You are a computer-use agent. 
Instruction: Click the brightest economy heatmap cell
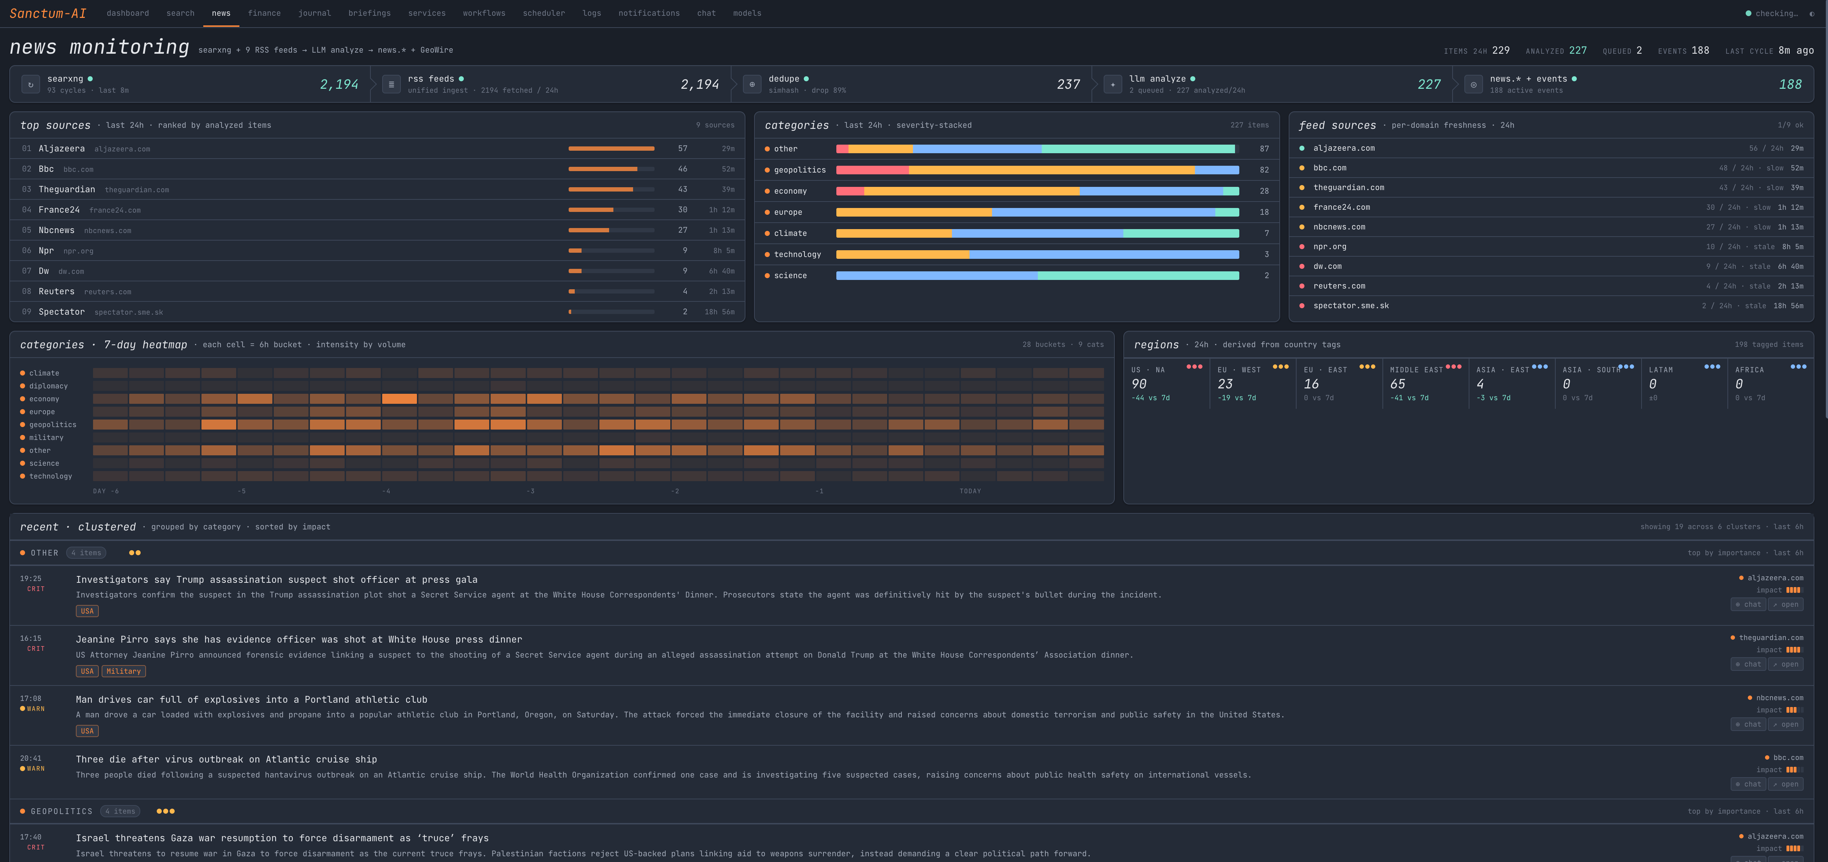(x=399, y=399)
